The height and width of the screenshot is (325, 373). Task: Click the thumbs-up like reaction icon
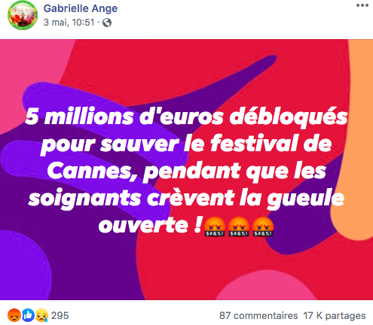pyautogui.click(x=28, y=315)
